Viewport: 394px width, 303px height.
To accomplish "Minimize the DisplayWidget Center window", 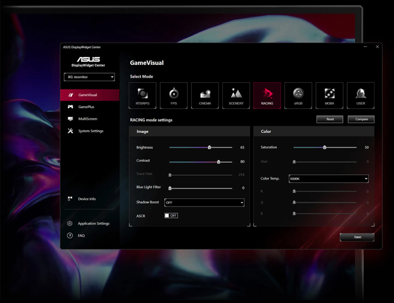I will (365, 47).
